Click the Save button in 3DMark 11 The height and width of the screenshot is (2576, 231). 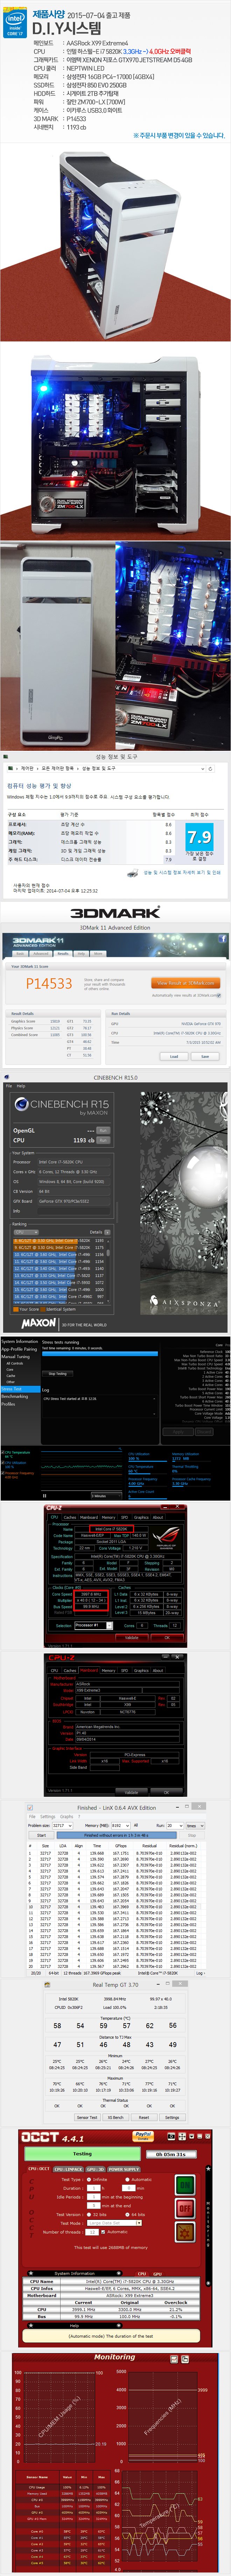click(x=205, y=1056)
